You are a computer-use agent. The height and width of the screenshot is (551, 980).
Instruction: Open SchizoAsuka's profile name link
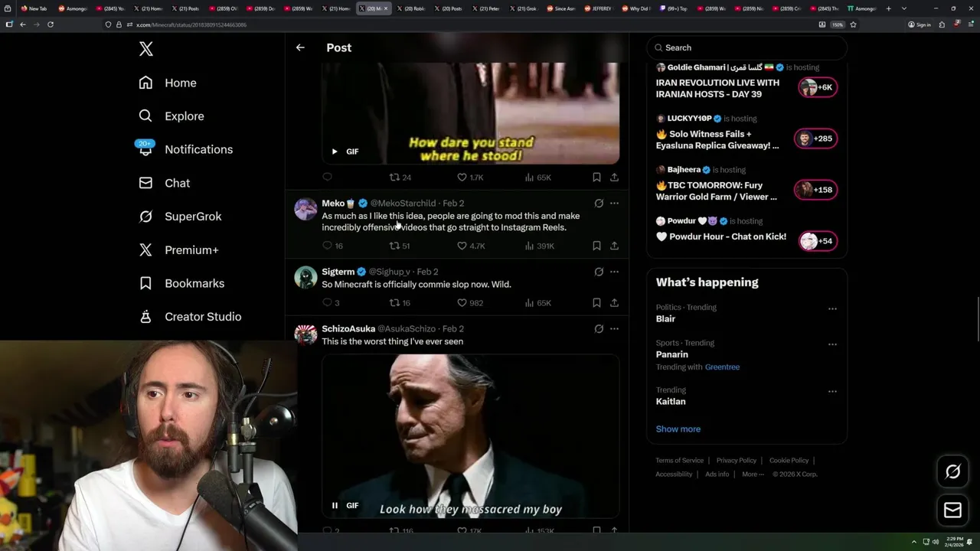(348, 329)
